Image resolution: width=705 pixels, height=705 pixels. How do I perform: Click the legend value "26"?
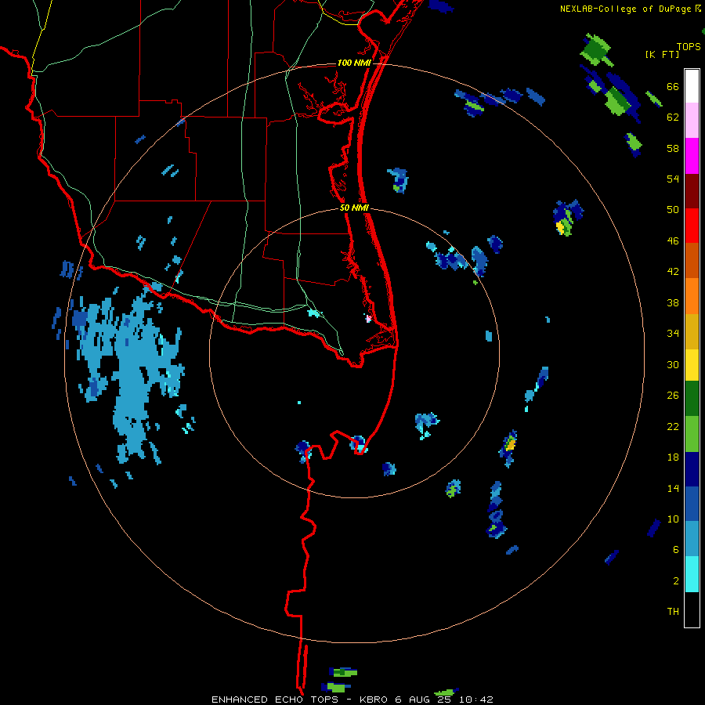coord(673,396)
